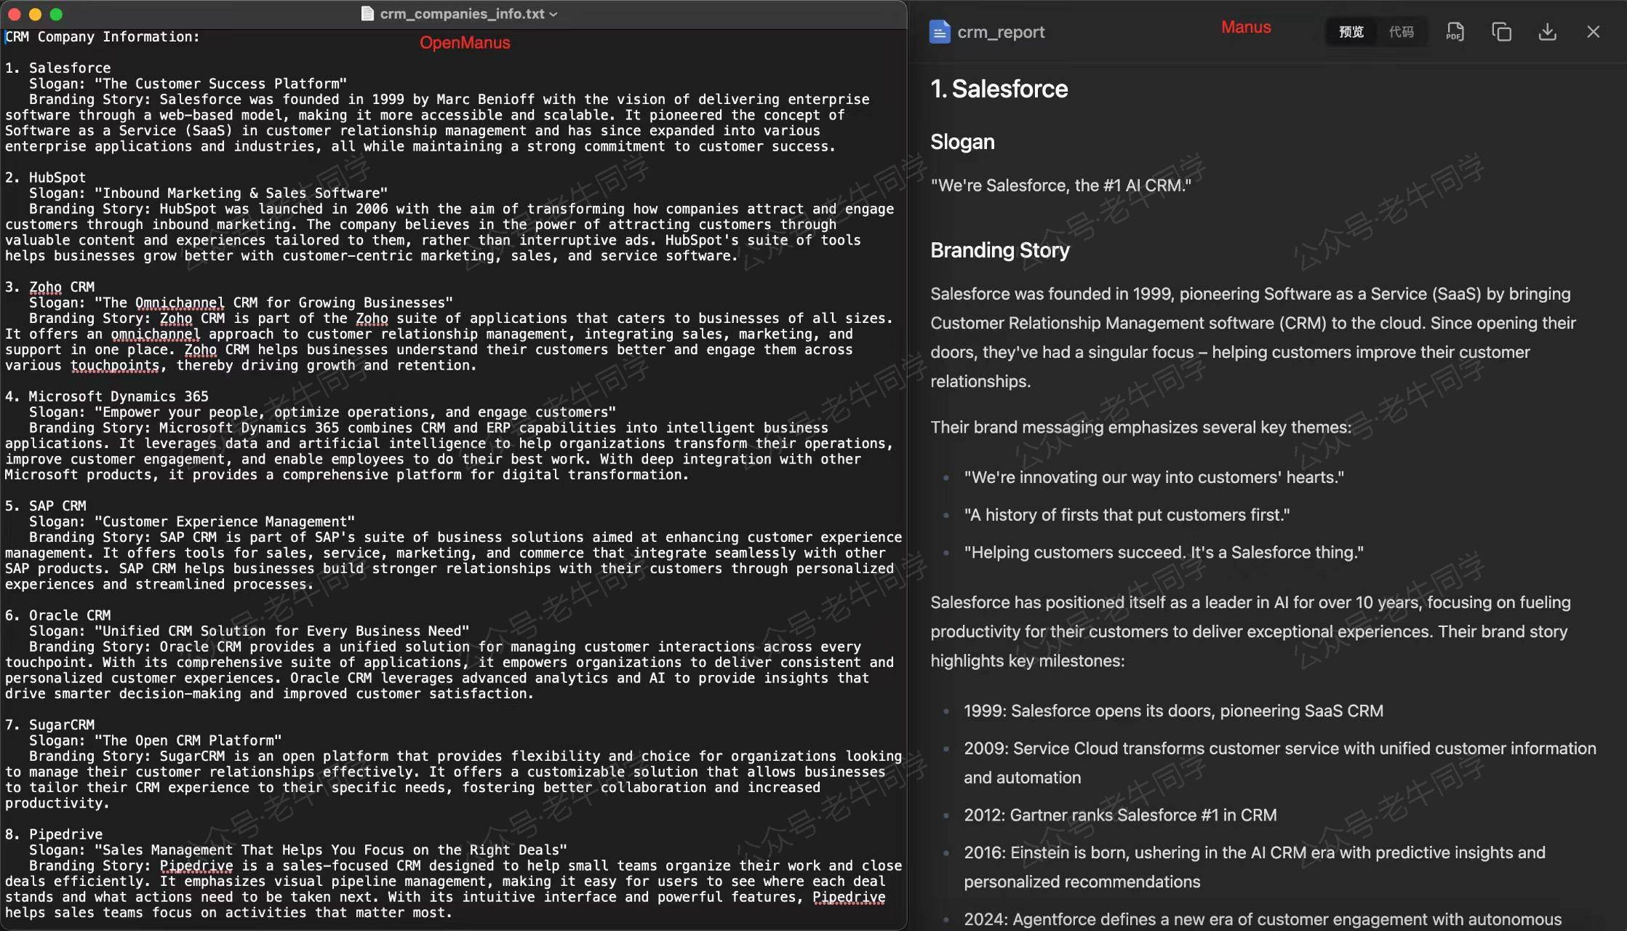The image size is (1627, 931).
Task: Expand the crm_companies_info.txt title dropdown chevron
Action: tap(553, 15)
